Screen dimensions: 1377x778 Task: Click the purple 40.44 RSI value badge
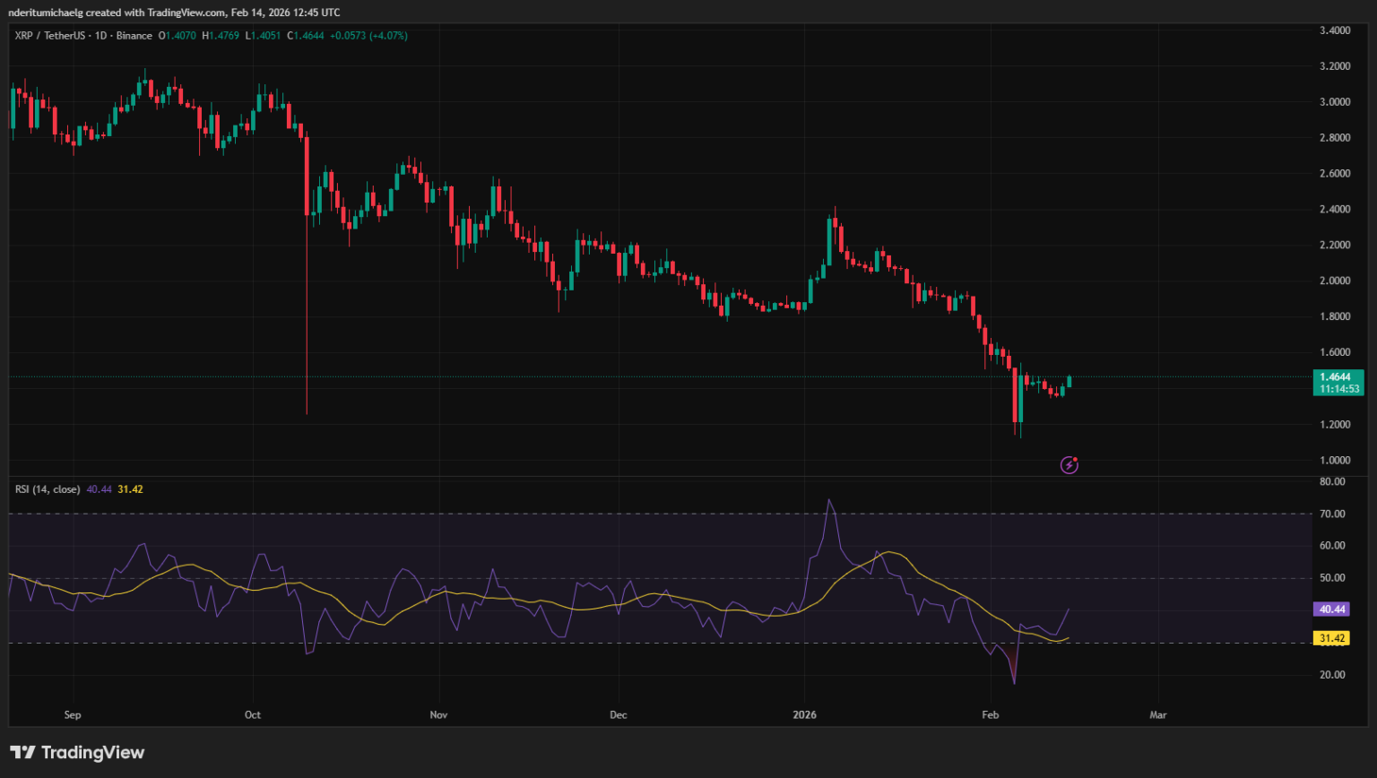tap(1333, 609)
